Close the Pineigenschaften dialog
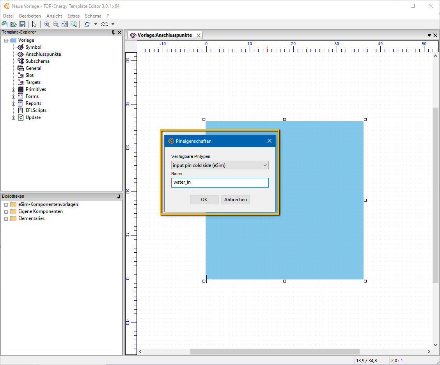The image size is (440, 365). coord(270,141)
